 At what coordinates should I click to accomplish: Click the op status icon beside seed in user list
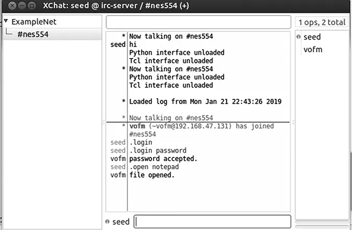point(298,37)
